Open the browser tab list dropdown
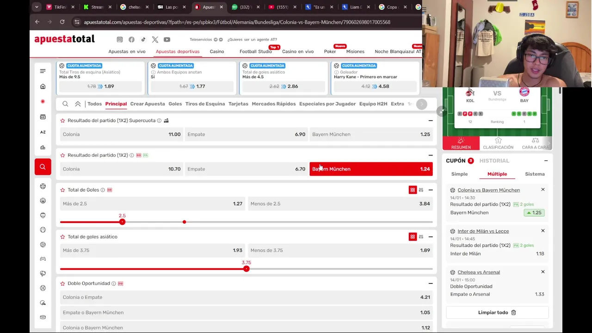This screenshot has height=333, width=592. point(37,7)
